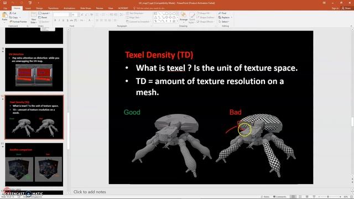Switch to the Insert tab

(x=28, y=8)
